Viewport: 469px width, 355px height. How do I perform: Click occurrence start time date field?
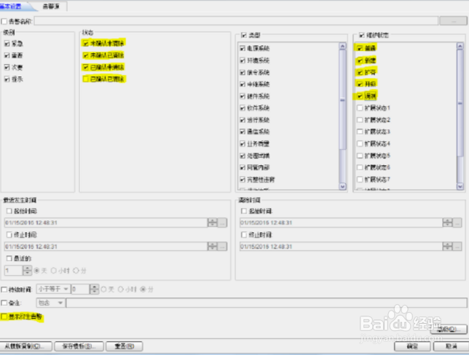106,223
